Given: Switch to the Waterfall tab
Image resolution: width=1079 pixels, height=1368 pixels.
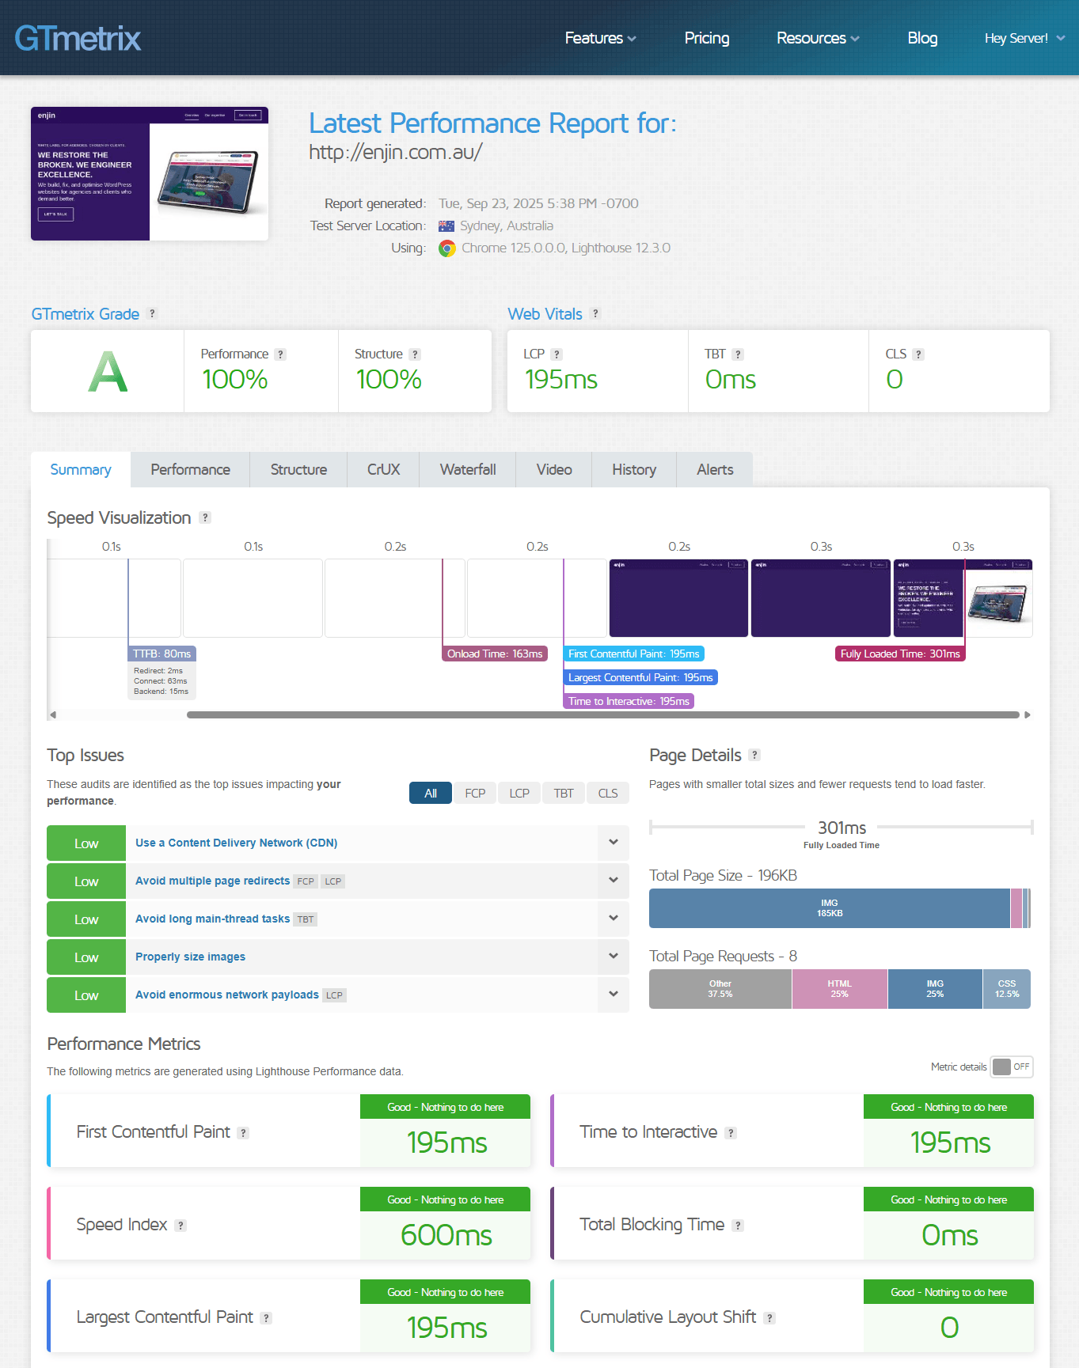Looking at the screenshot, I should [468, 469].
